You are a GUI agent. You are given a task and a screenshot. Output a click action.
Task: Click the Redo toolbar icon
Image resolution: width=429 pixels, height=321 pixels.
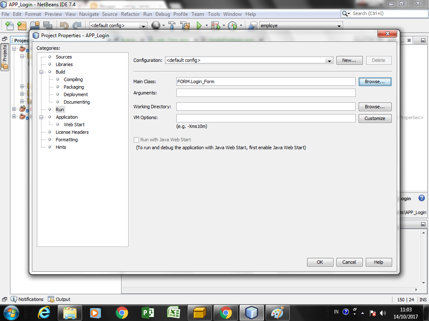coord(77,25)
